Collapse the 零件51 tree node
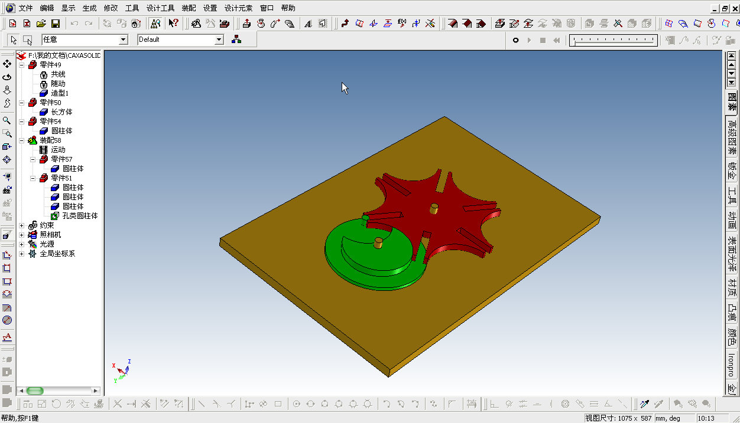 click(x=33, y=178)
